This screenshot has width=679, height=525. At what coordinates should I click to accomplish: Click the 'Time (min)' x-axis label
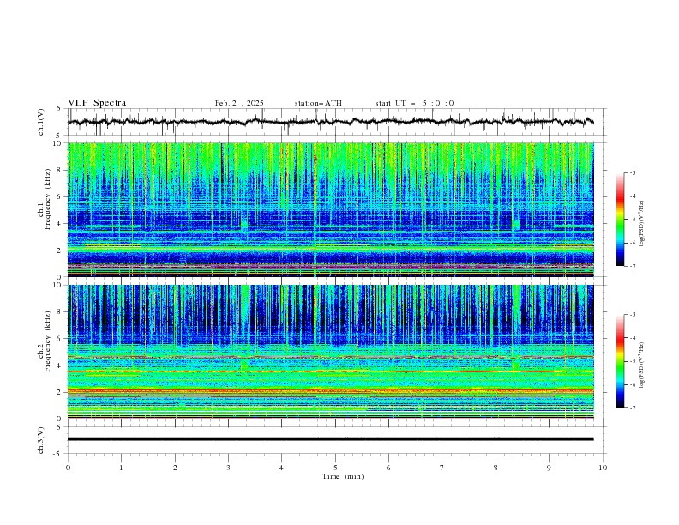(x=343, y=476)
